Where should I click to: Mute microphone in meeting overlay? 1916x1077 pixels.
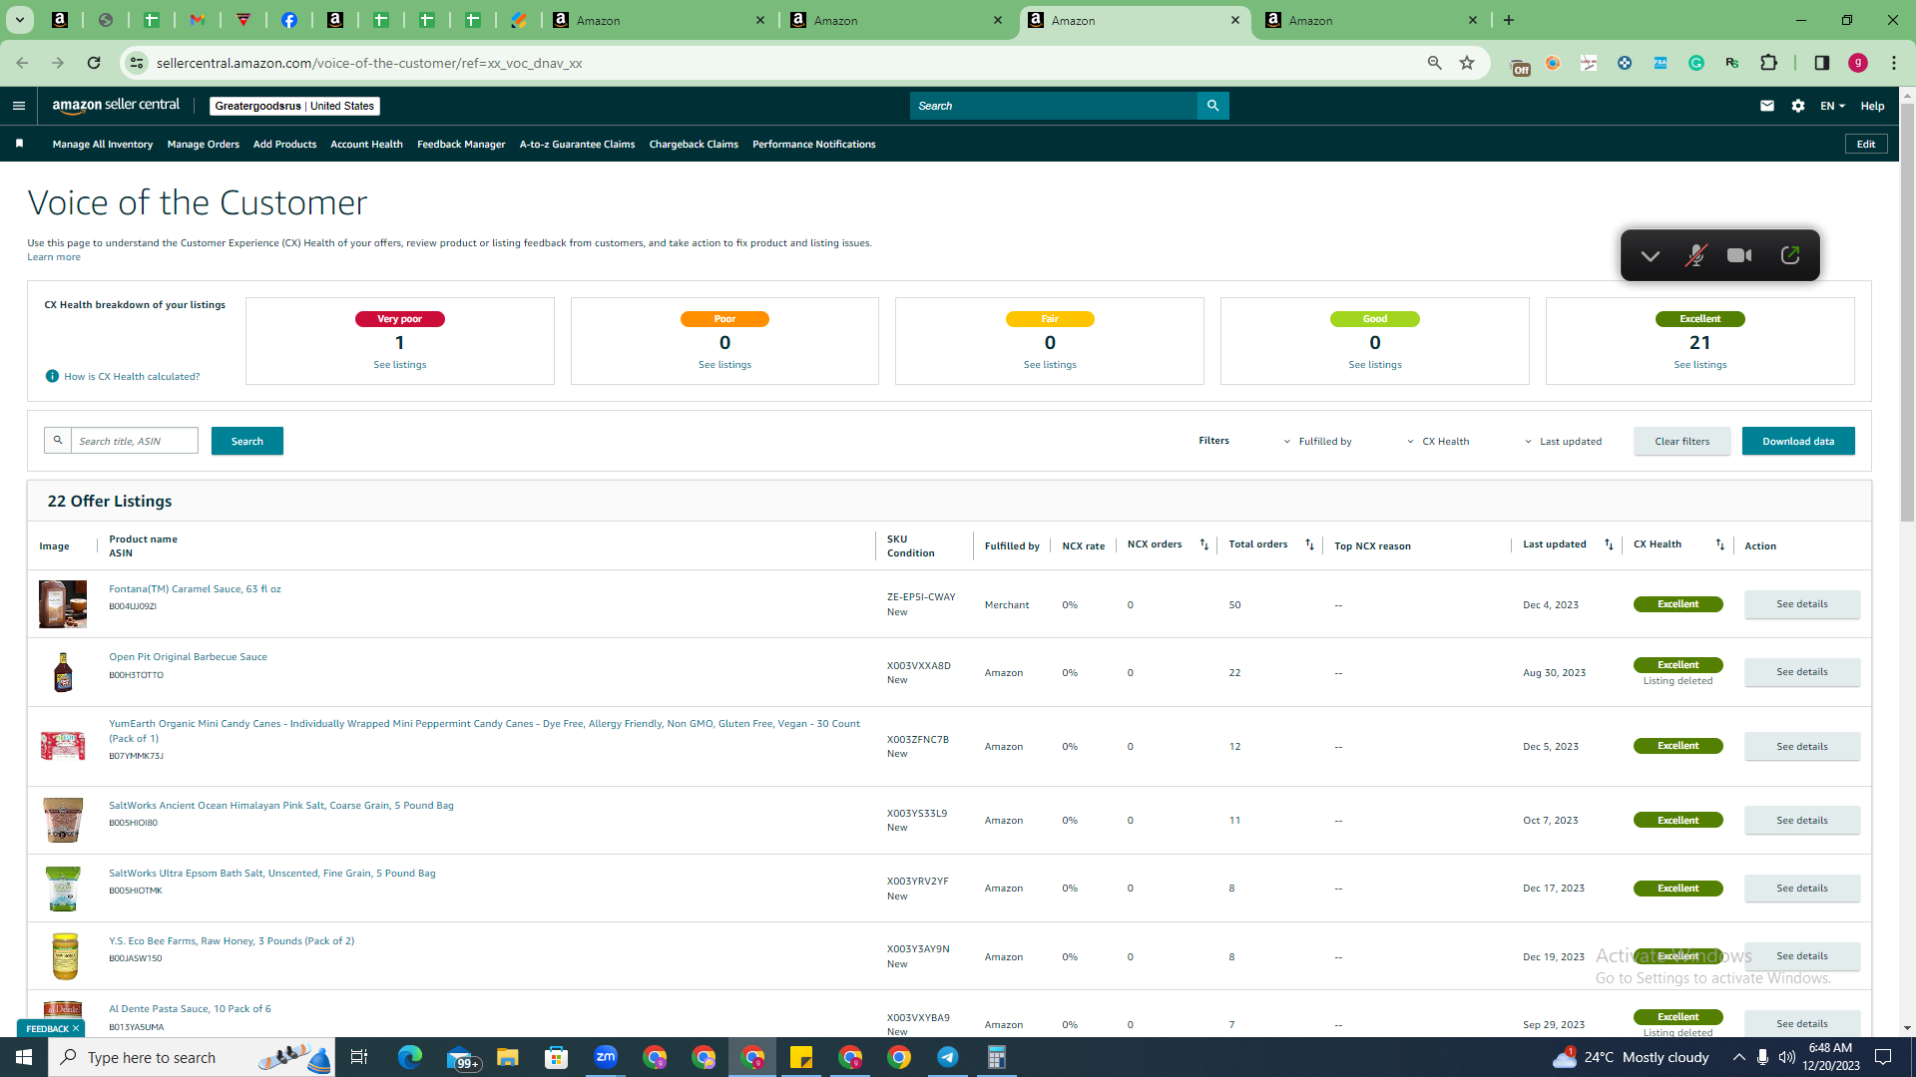(x=1695, y=255)
